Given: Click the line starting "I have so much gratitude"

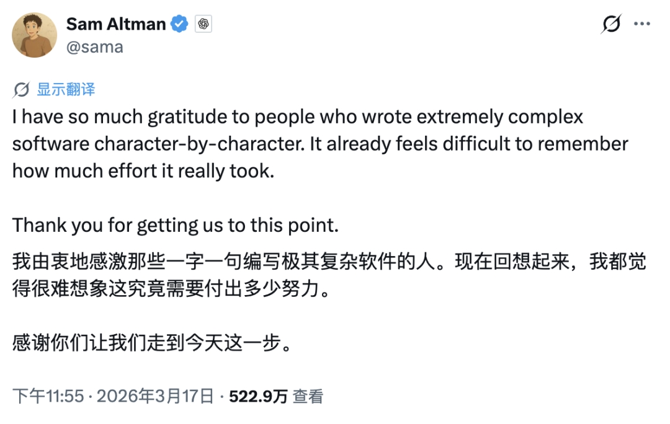Looking at the screenshot, I should [298, 117].
